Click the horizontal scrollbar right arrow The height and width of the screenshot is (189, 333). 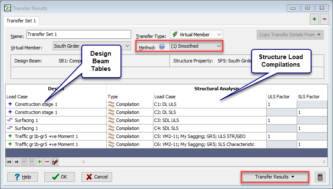coord(324,162)
